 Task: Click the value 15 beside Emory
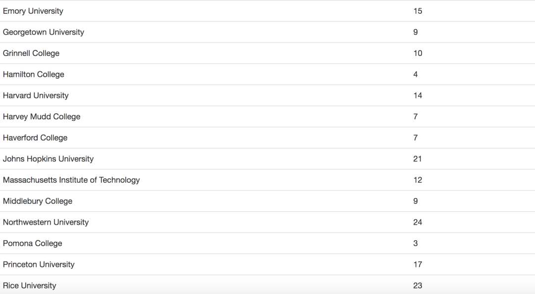click(418, 11)
